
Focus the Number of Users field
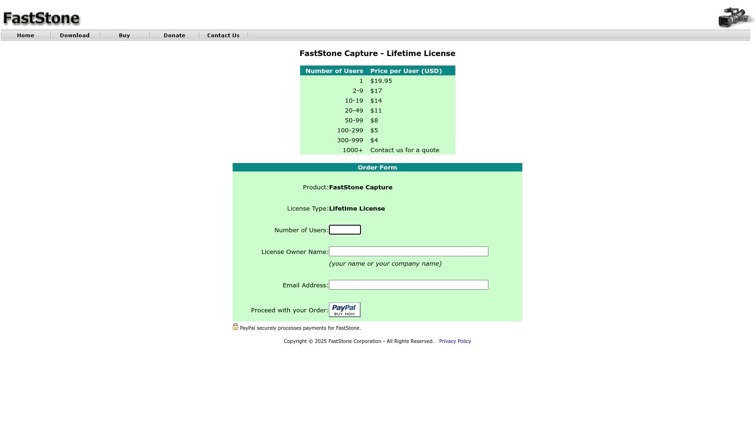pyautogui.click(x=345, y=230)
